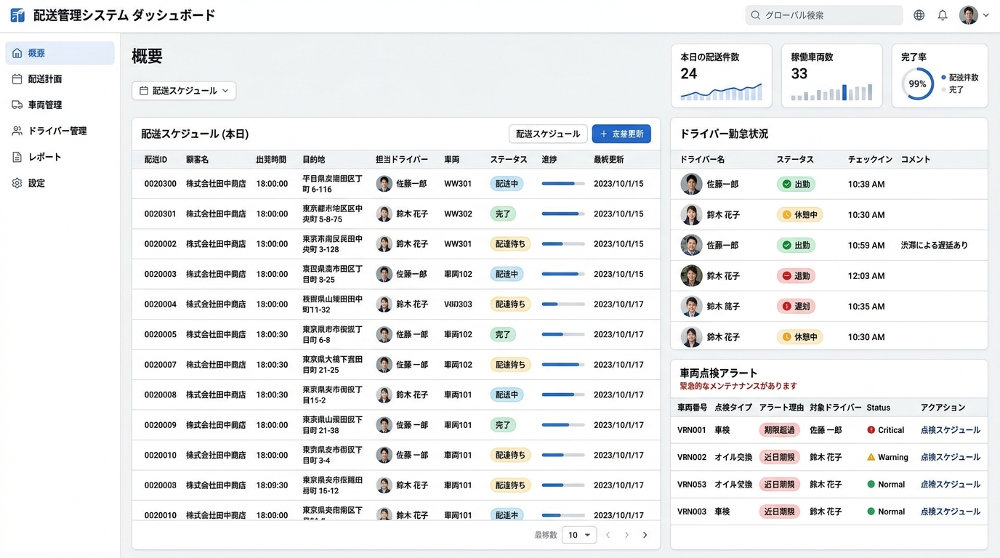Viewport: 1000px width, 558px height.
Task: Click the 配送スケジュール button beside the blue button
Action: tap(548, 134)
